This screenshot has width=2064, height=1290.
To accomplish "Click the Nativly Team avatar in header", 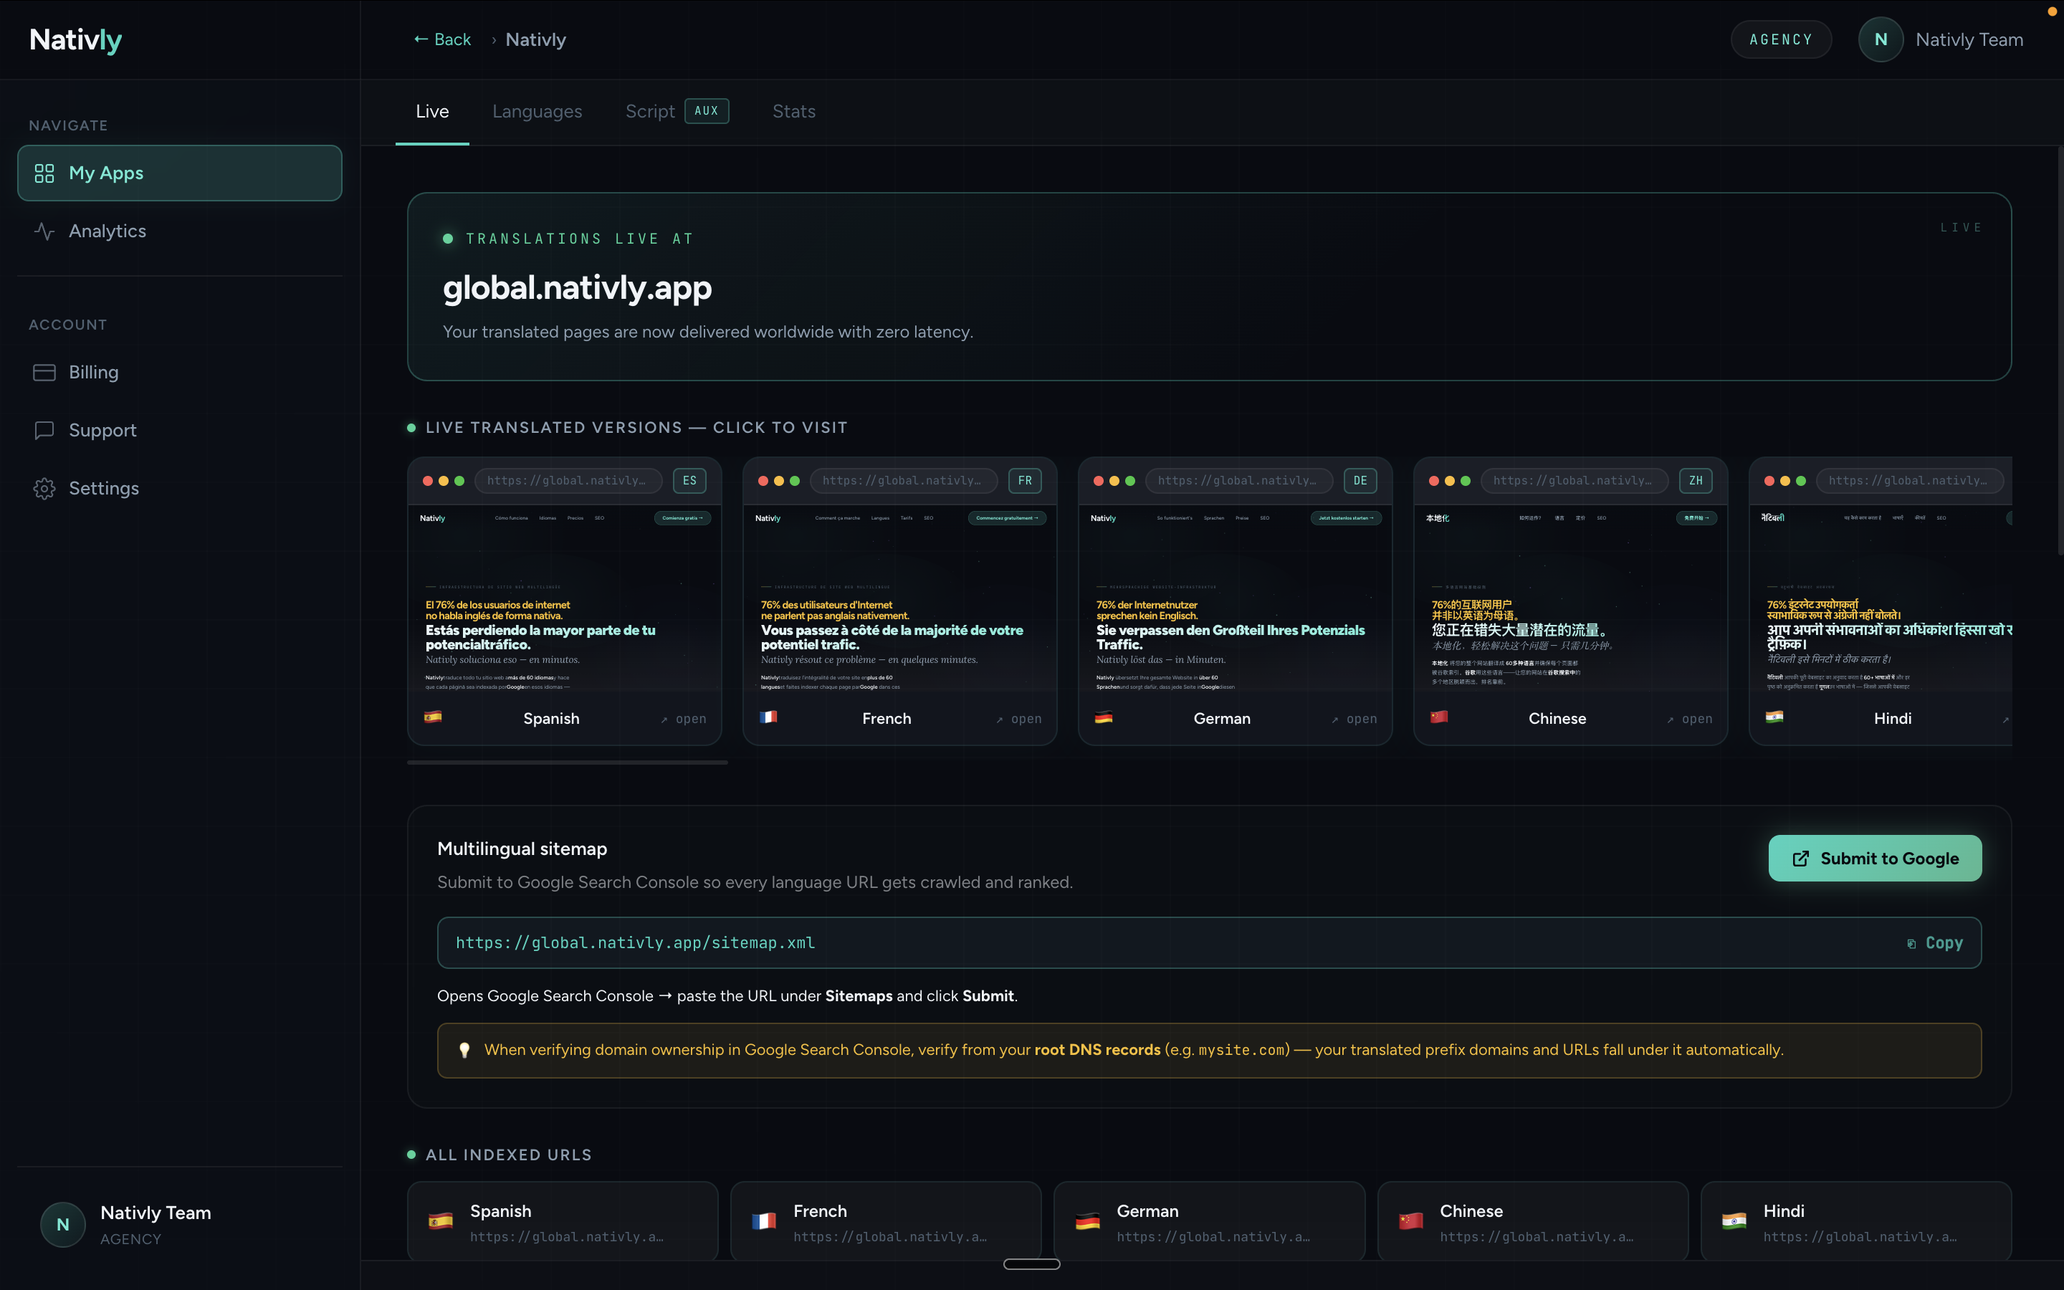I will (1880, 39).
